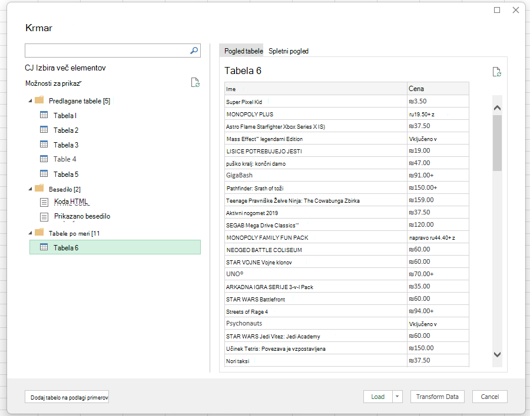Click the Aktivni nogomet 2019 cell

coord(316,213)
